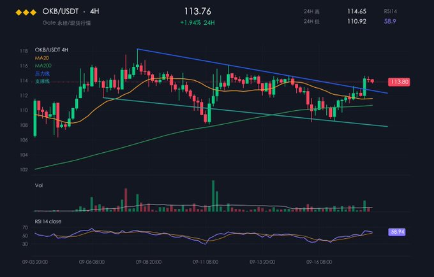Click the purple 58.9 RSI header value
434x277 pixels.
[390, 21]
